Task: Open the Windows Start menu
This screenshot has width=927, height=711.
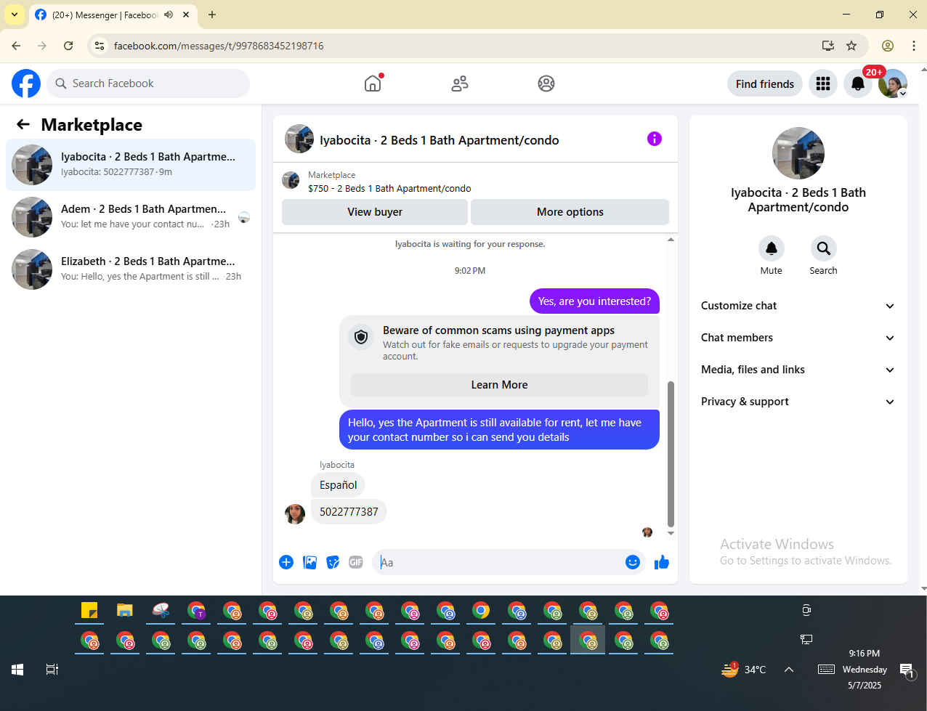Action: (17, 670)
